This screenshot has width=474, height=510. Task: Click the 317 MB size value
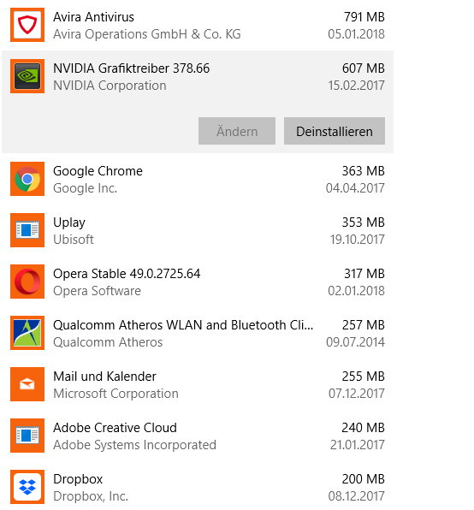pyautogui.click(x=364, y=274)
